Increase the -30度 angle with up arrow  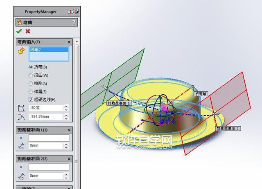(66, 106)
